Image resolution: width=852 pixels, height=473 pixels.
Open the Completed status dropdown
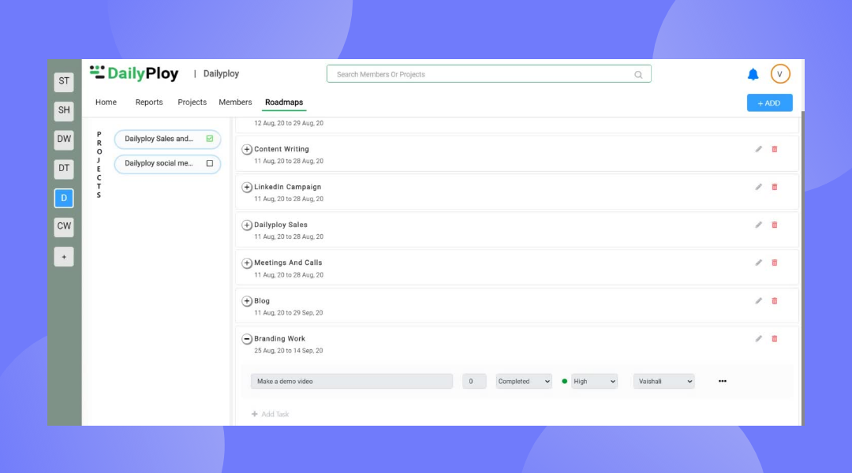524,382
